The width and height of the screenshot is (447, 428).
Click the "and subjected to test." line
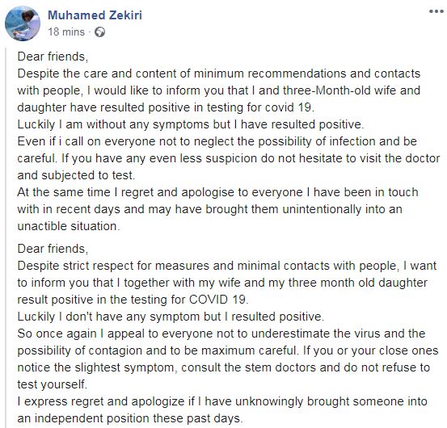(76, 175)
